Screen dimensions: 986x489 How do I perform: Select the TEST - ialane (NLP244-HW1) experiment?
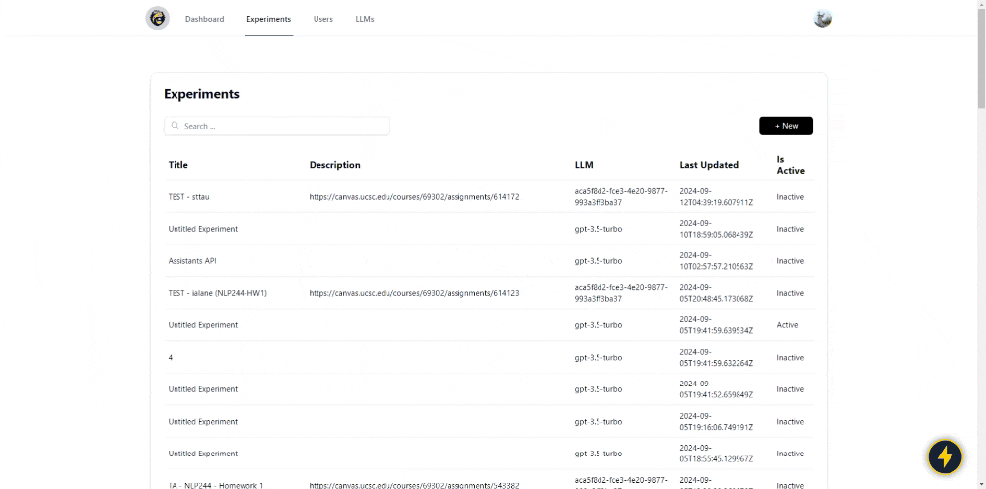(x=218, y=293)
